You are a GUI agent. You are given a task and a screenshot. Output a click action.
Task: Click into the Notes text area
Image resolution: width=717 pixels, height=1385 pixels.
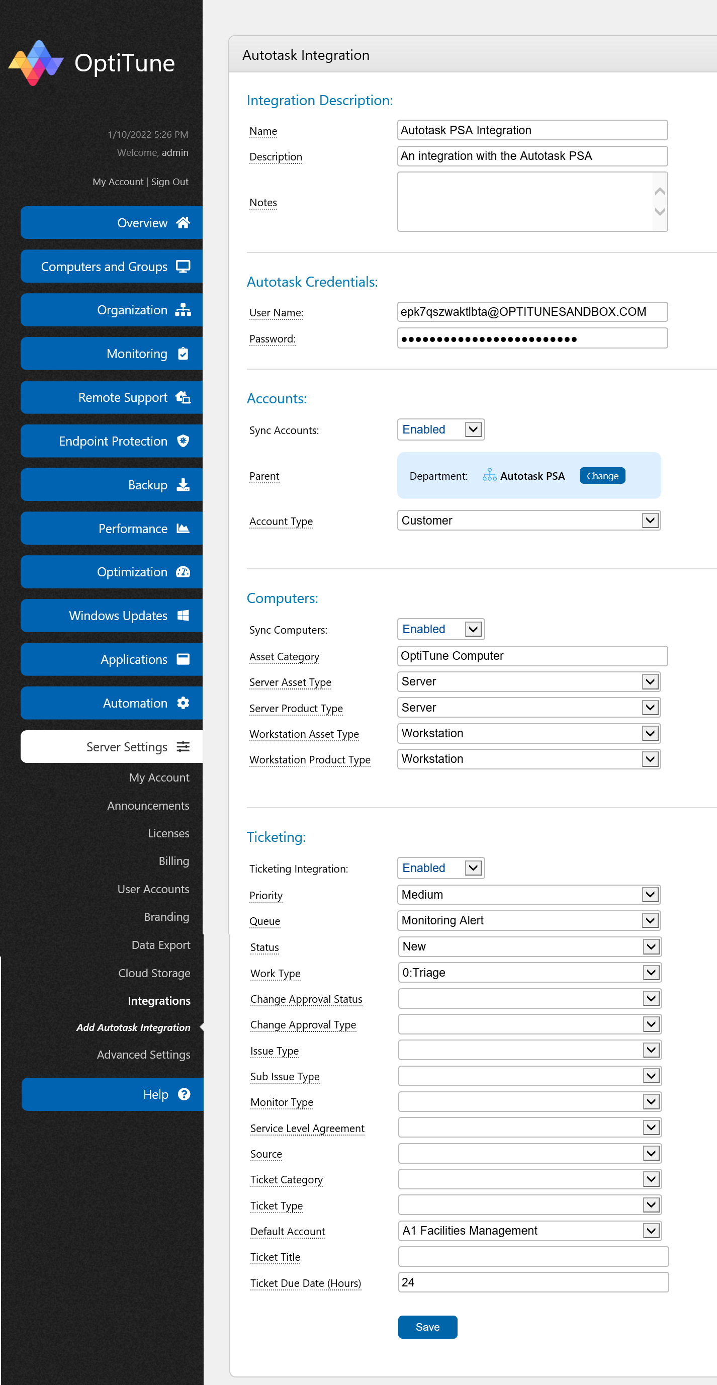(x=532, y=202)
